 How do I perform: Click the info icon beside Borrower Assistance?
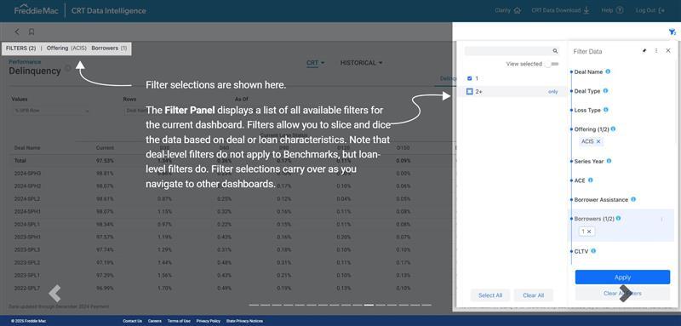click(x=633, y=199)
